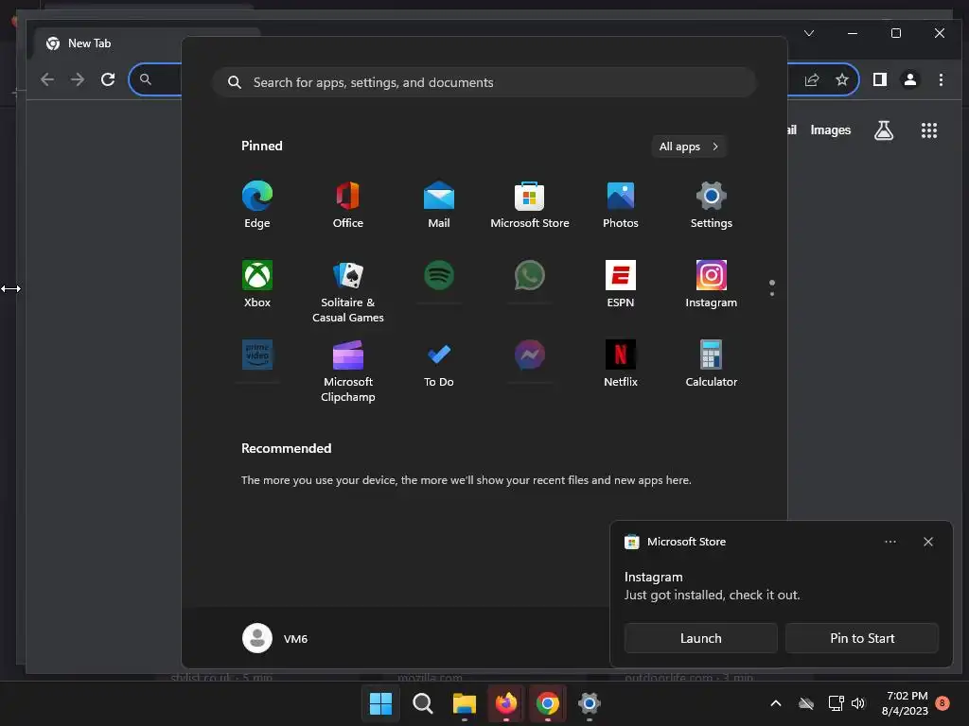Go forward in Chrome
Viewport: 969px width, 726px height.
pos(78,79)
